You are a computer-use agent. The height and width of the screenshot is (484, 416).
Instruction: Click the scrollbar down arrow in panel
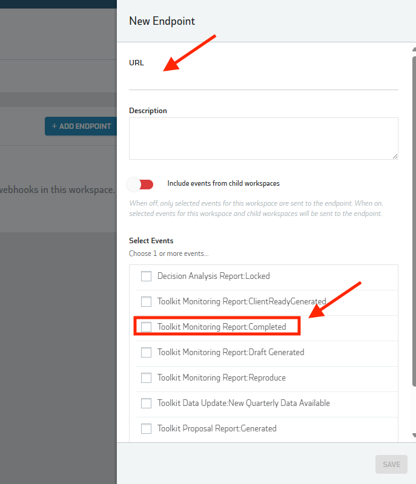click(x=414, y=434)
